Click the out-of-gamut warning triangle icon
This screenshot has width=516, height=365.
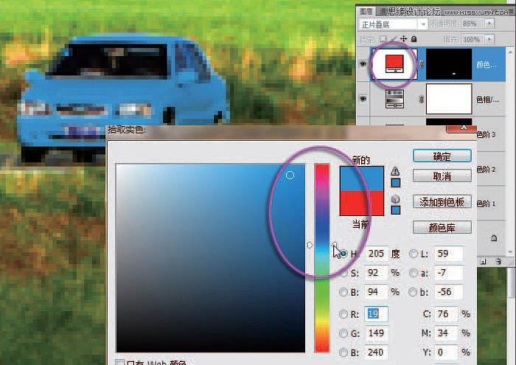[396, 170]
